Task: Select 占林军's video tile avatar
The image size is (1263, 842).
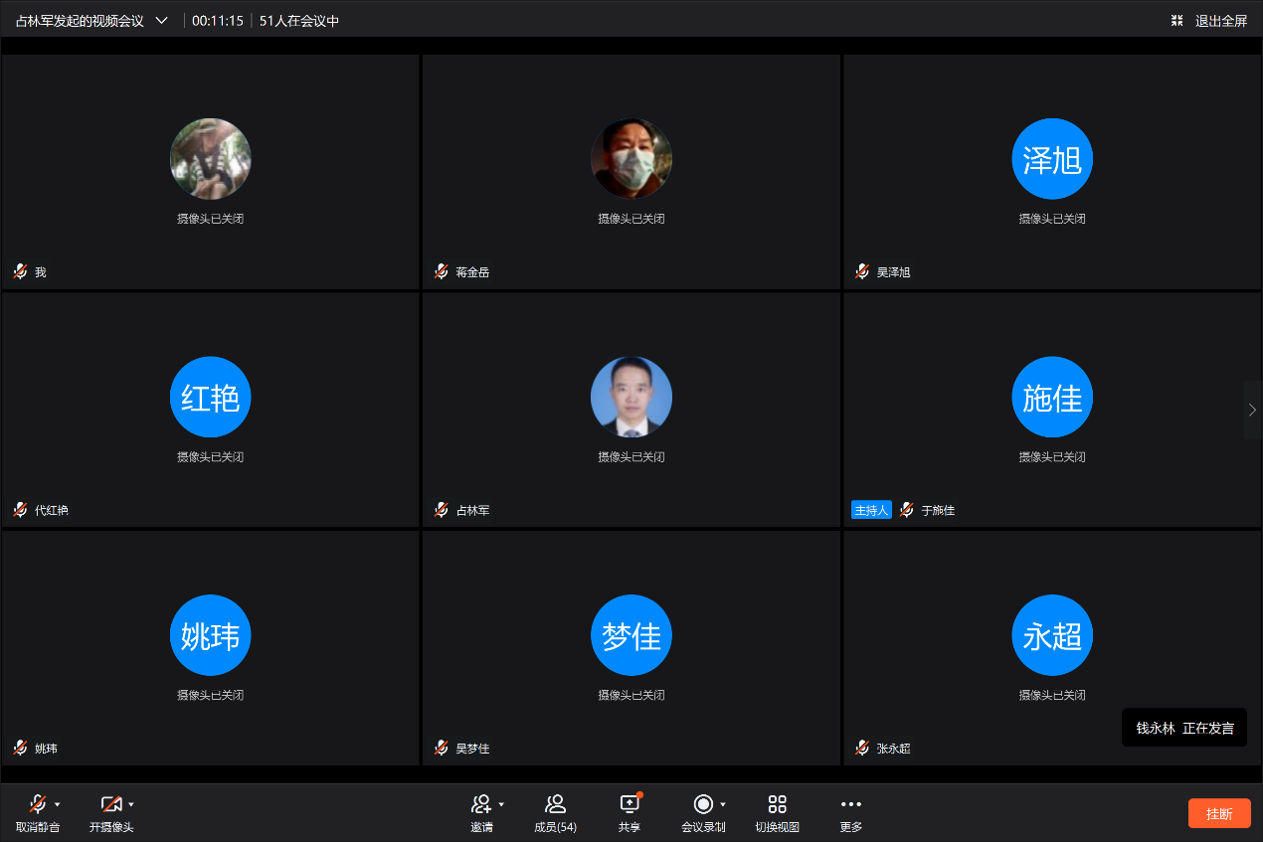Action: pos(631,397)
